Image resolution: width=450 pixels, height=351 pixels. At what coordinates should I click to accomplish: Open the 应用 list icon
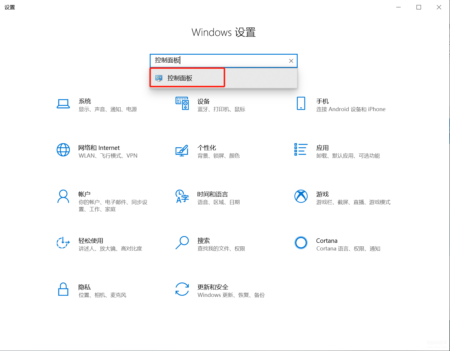(x=301, y=149)
